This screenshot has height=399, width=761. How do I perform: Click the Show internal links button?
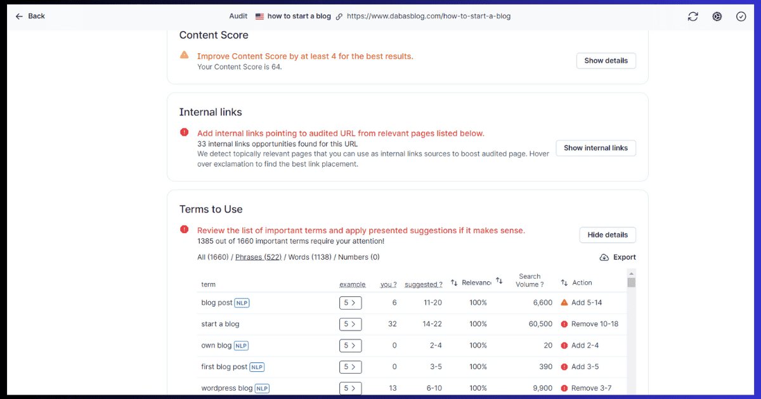595,148
